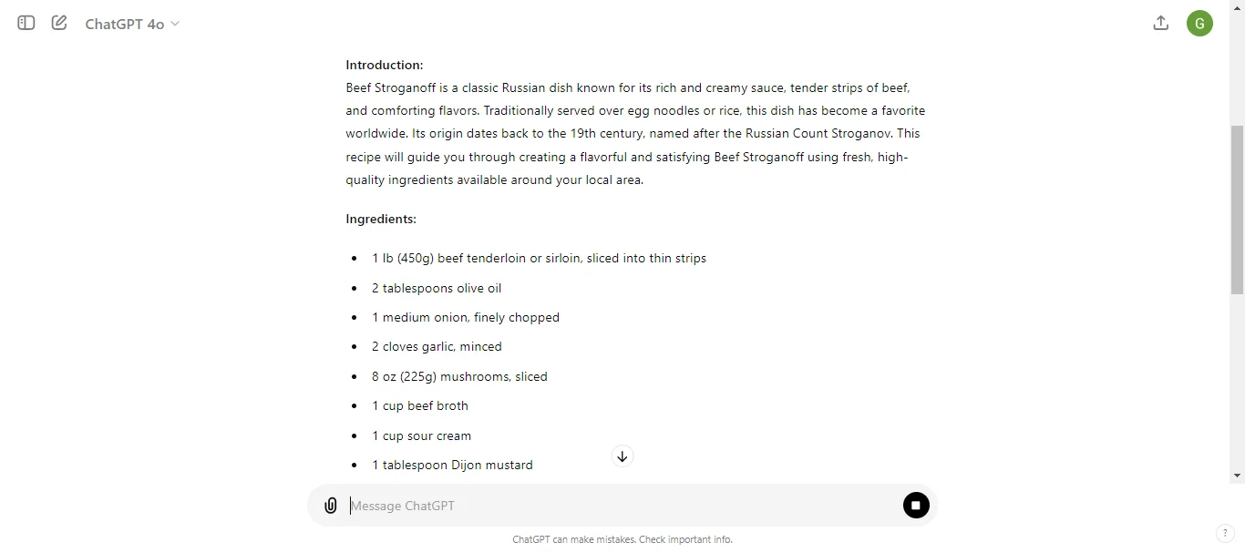Click the scrollbar up arrow
The height and width of the screenshot is (553, 1245).
[x=1237, y=7]
